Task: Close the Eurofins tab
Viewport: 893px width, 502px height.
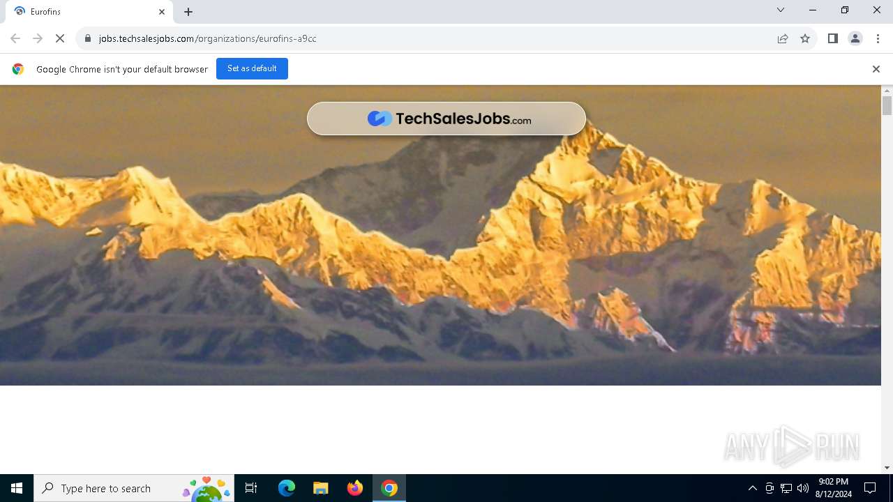Action: 162,12
